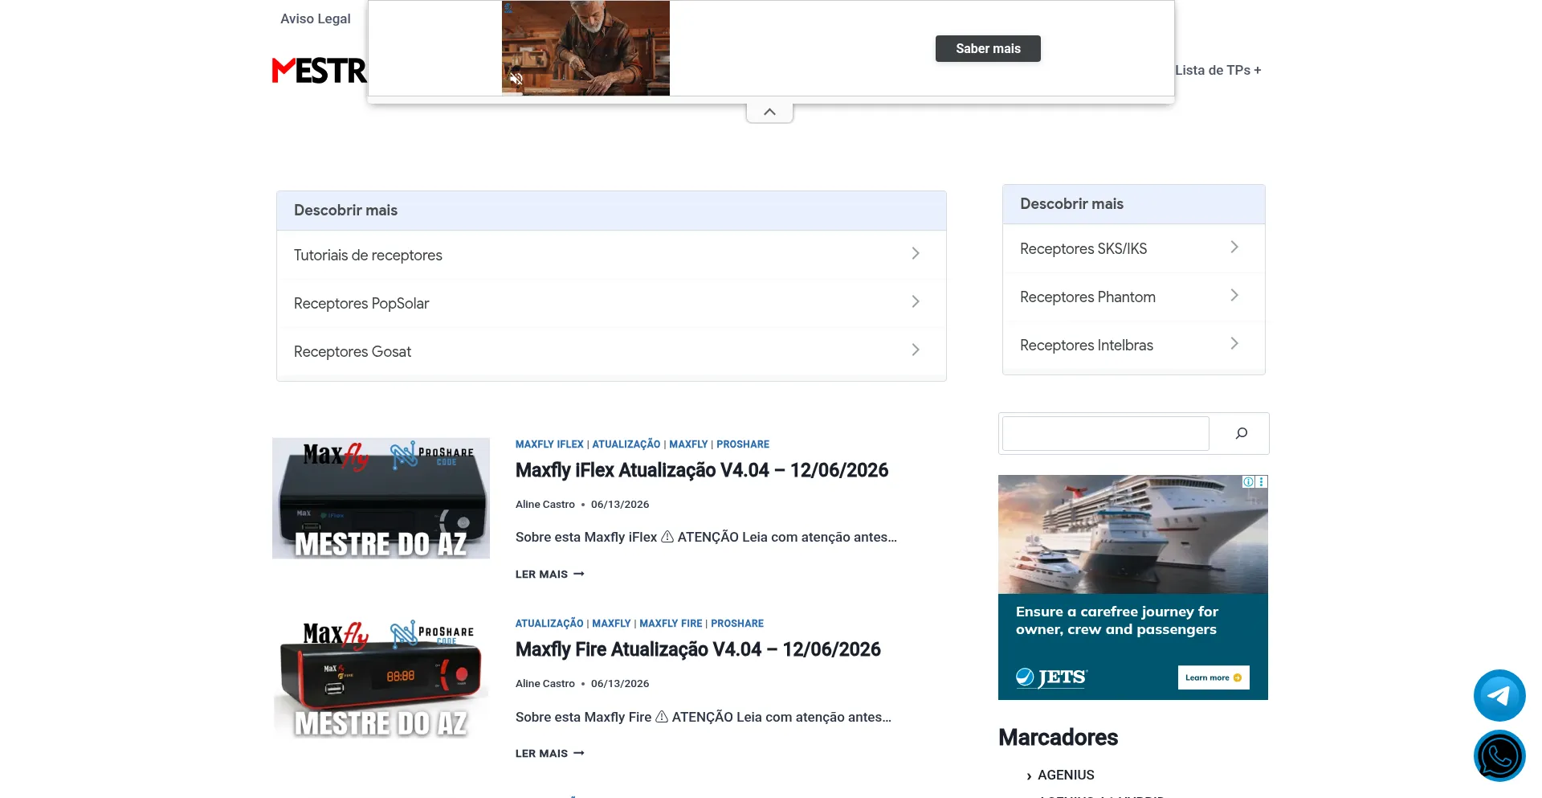This screenshot has height=798, width=1542.
Task: Open AGENIUS tag under Marcadores
Action: pos(1066,775)
